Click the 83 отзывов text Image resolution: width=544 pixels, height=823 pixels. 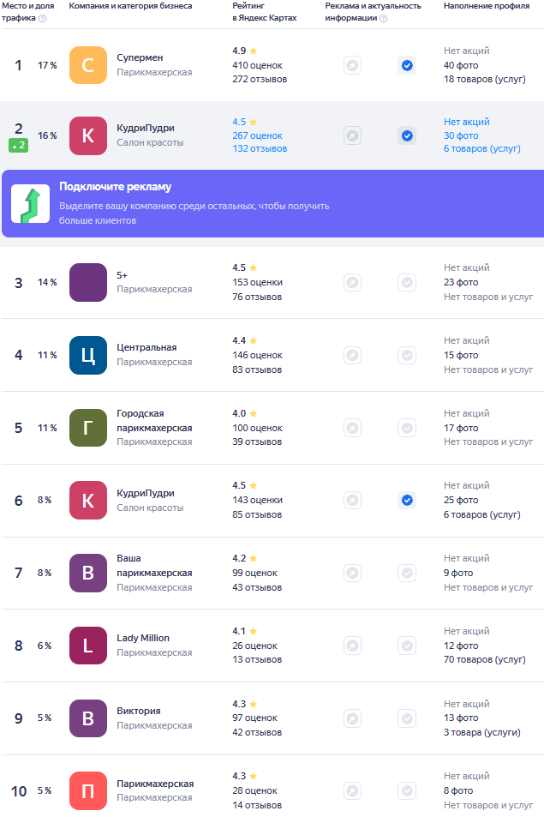257,370
